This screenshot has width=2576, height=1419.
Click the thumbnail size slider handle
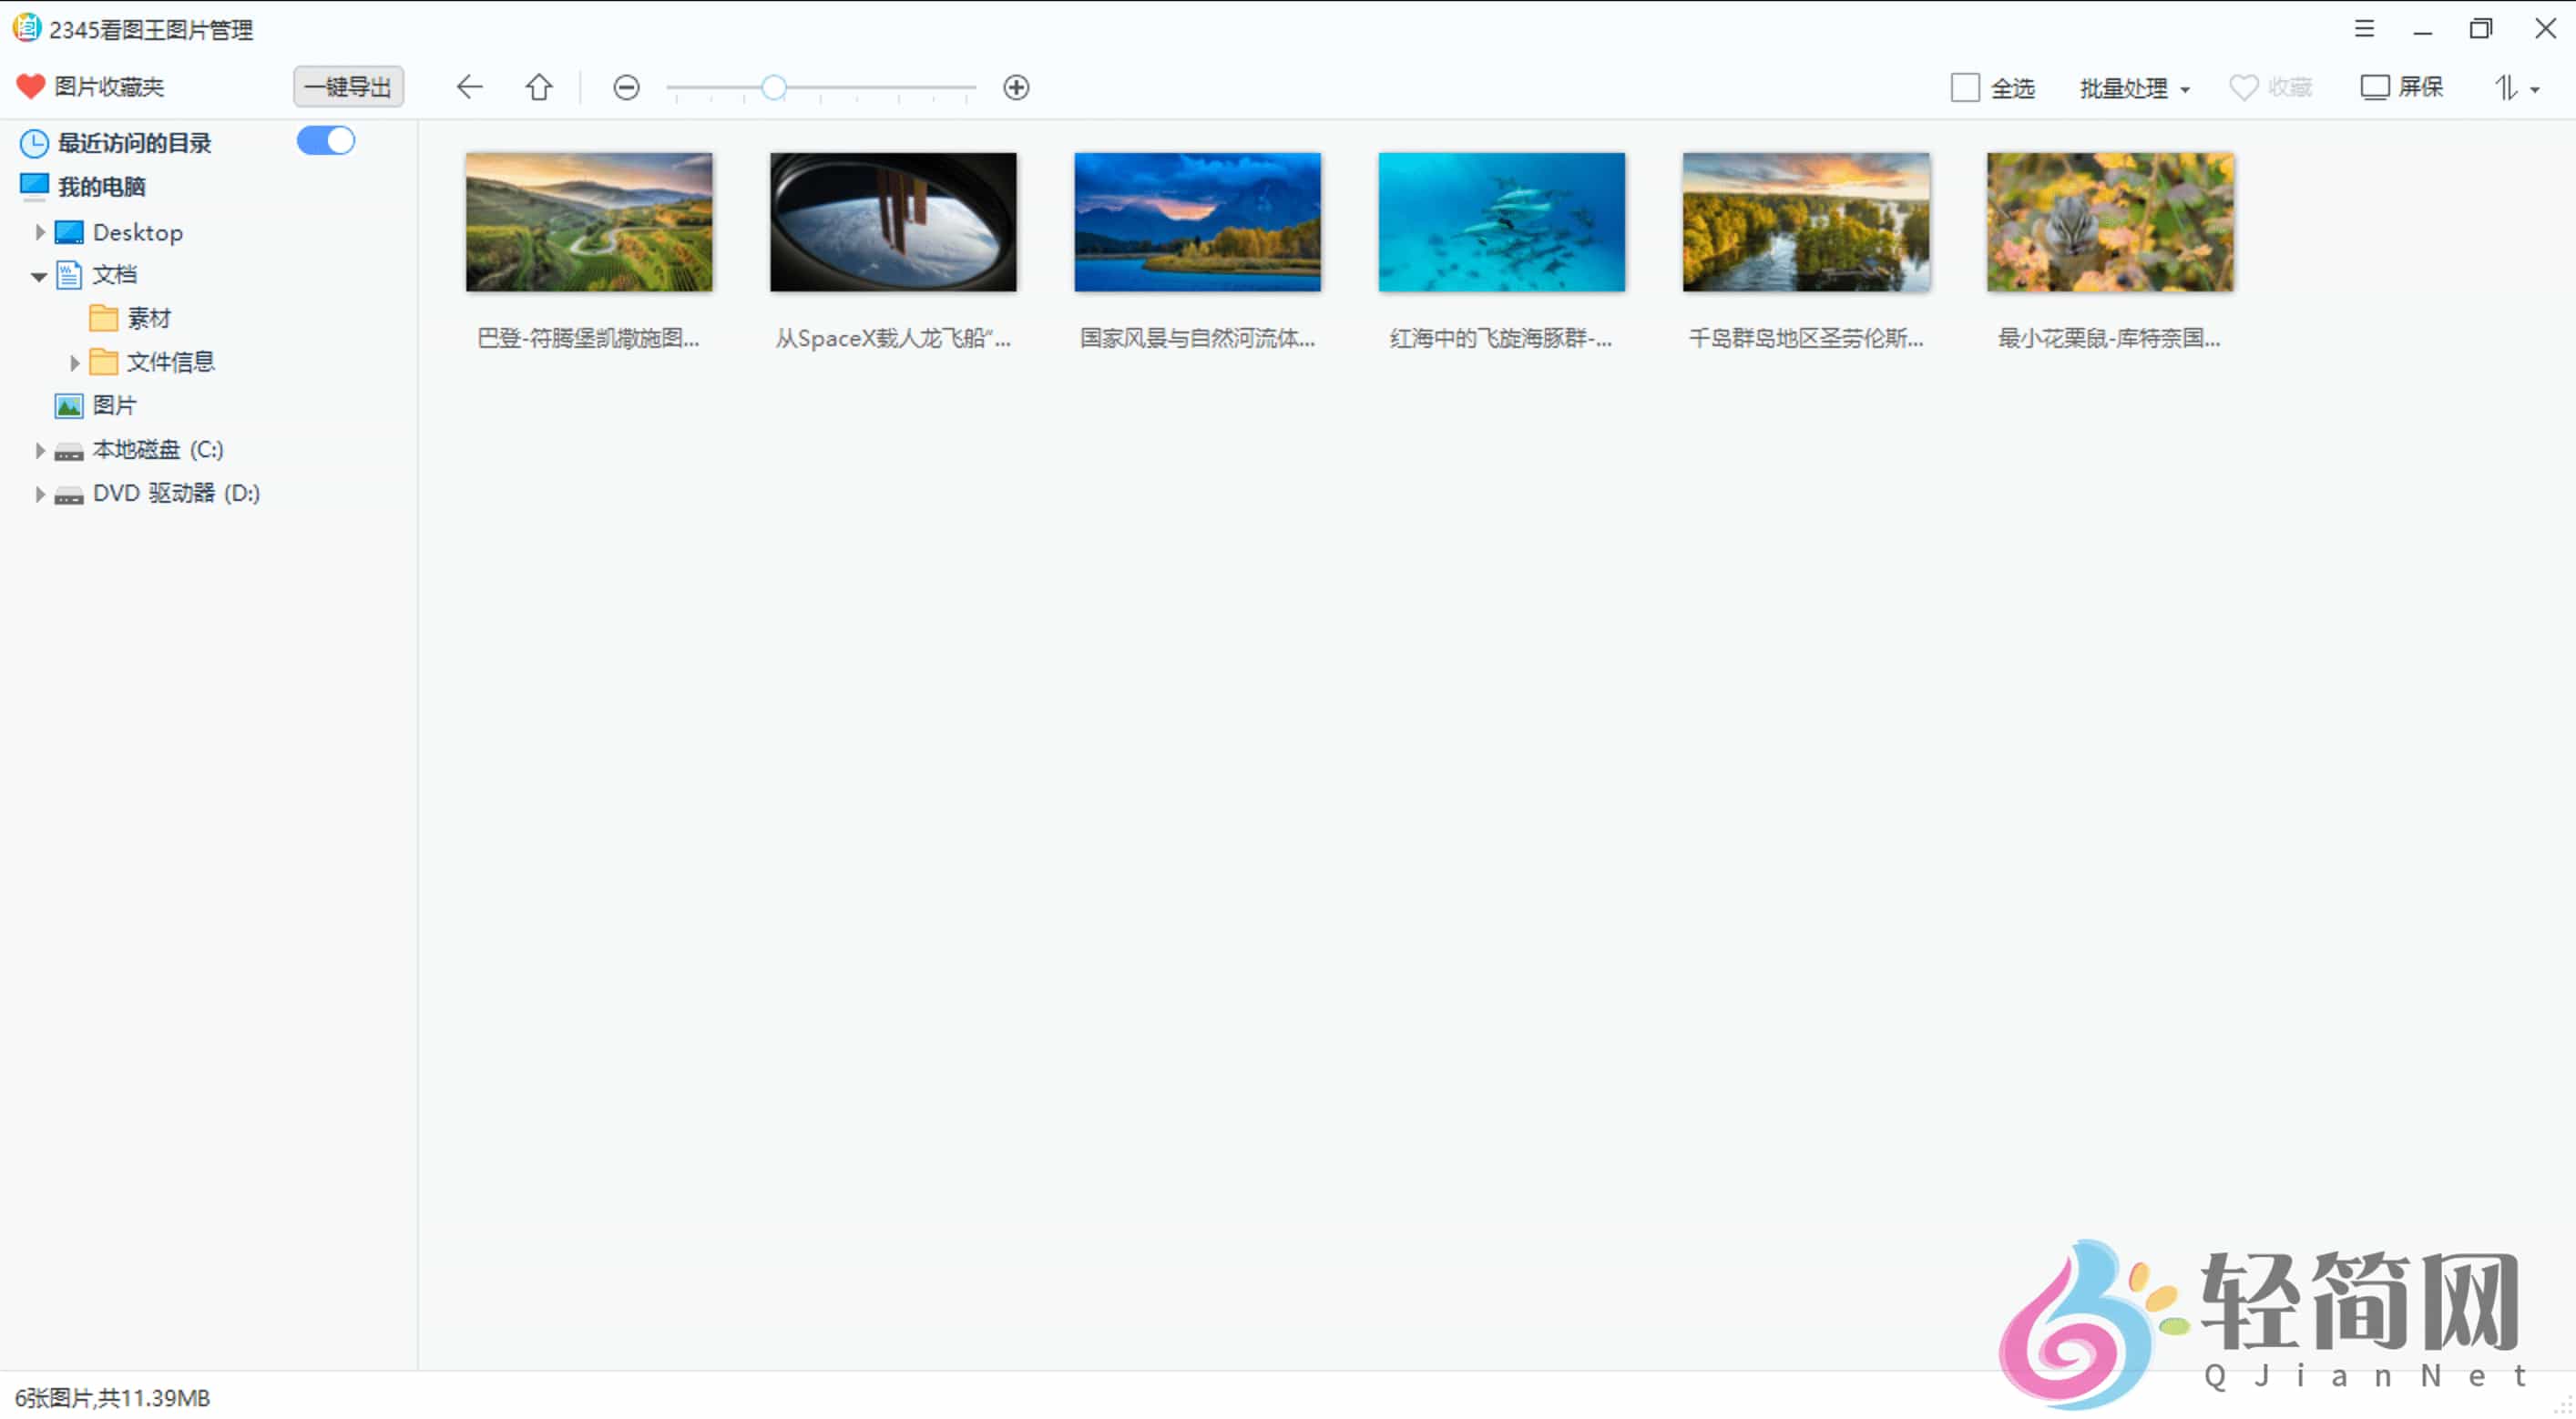point(773,88)
